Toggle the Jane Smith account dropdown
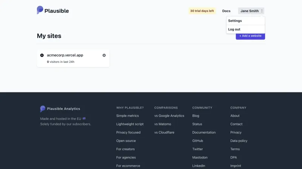302x169 pixels. [251, 11]
